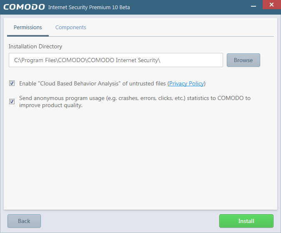Open the Components tab

(70, 28)
